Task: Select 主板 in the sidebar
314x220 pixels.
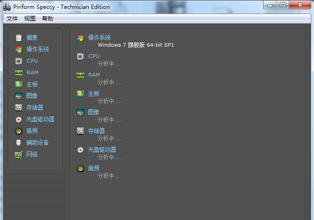Action: (32, 84)
